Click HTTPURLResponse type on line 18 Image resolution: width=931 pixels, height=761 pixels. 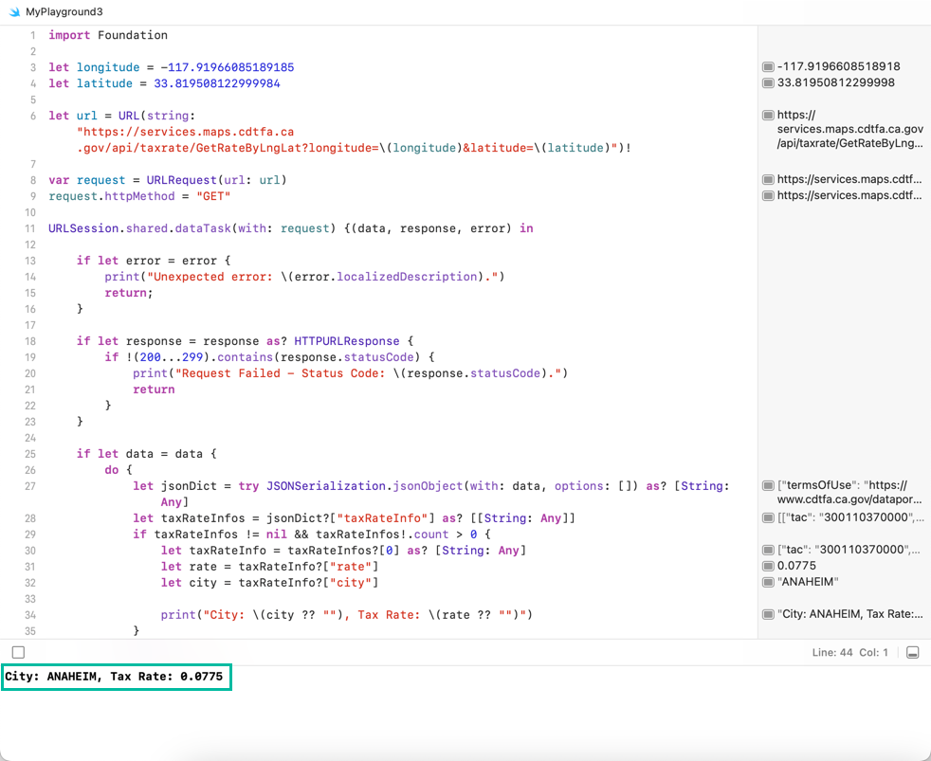point(347,341)
